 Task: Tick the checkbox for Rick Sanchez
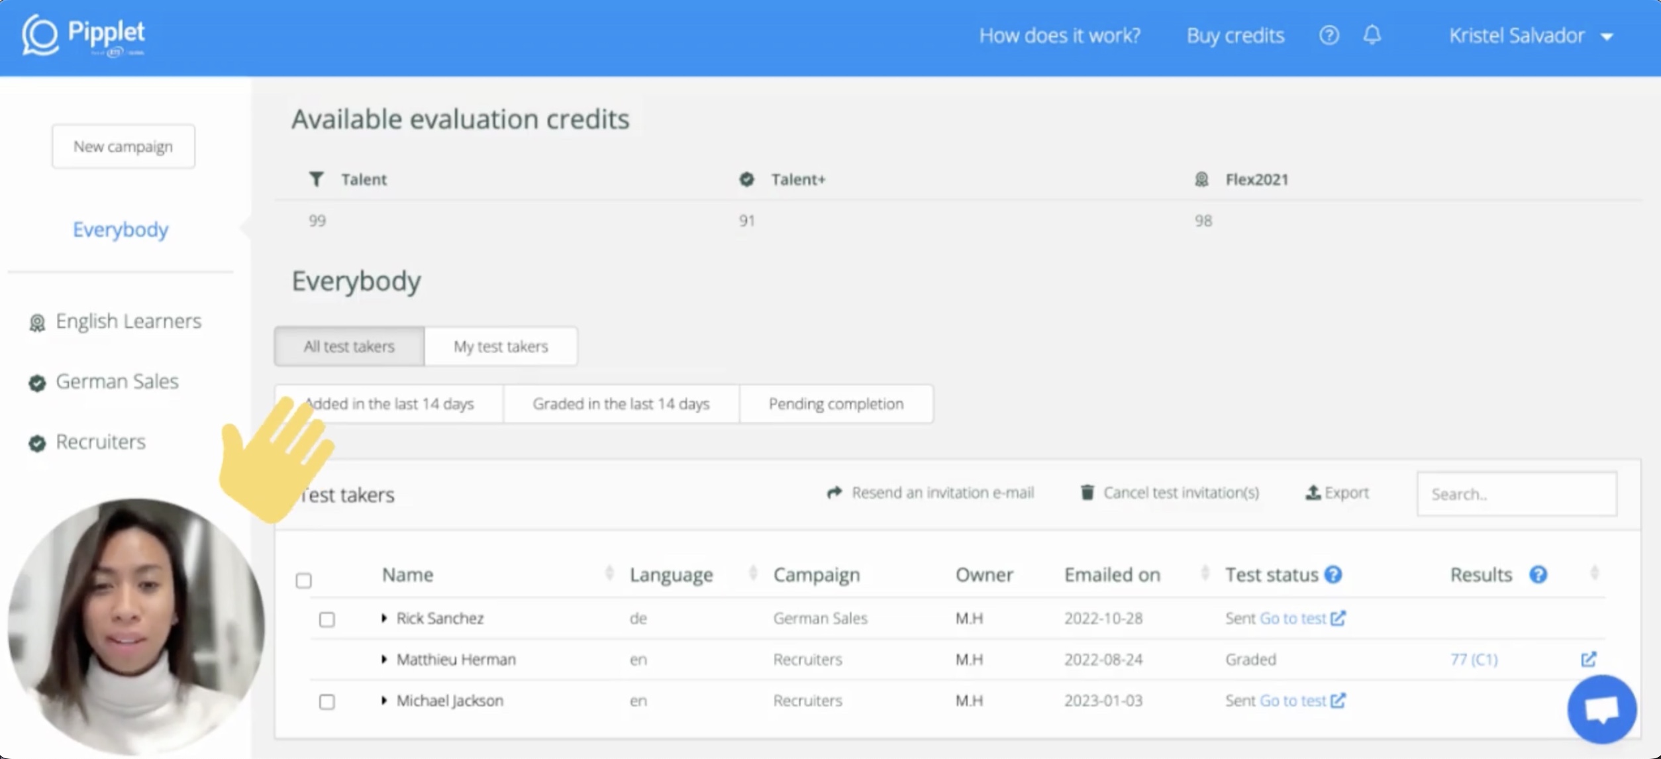coord(327,619)
